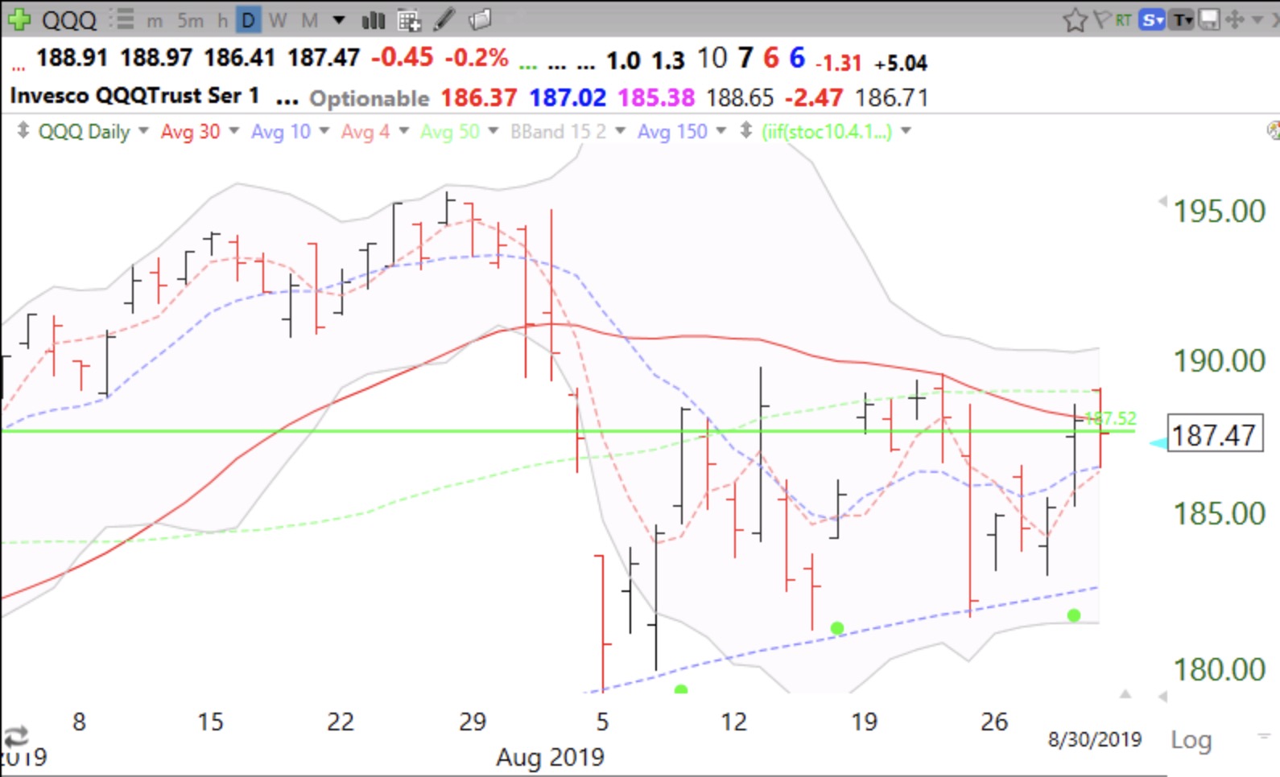
Task: Click the 180.00 price axis label
Action: pos(1220,669)
